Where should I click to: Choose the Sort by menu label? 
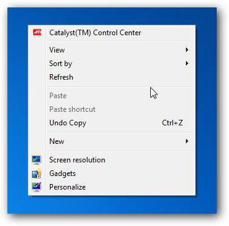[x=60, y=64]
